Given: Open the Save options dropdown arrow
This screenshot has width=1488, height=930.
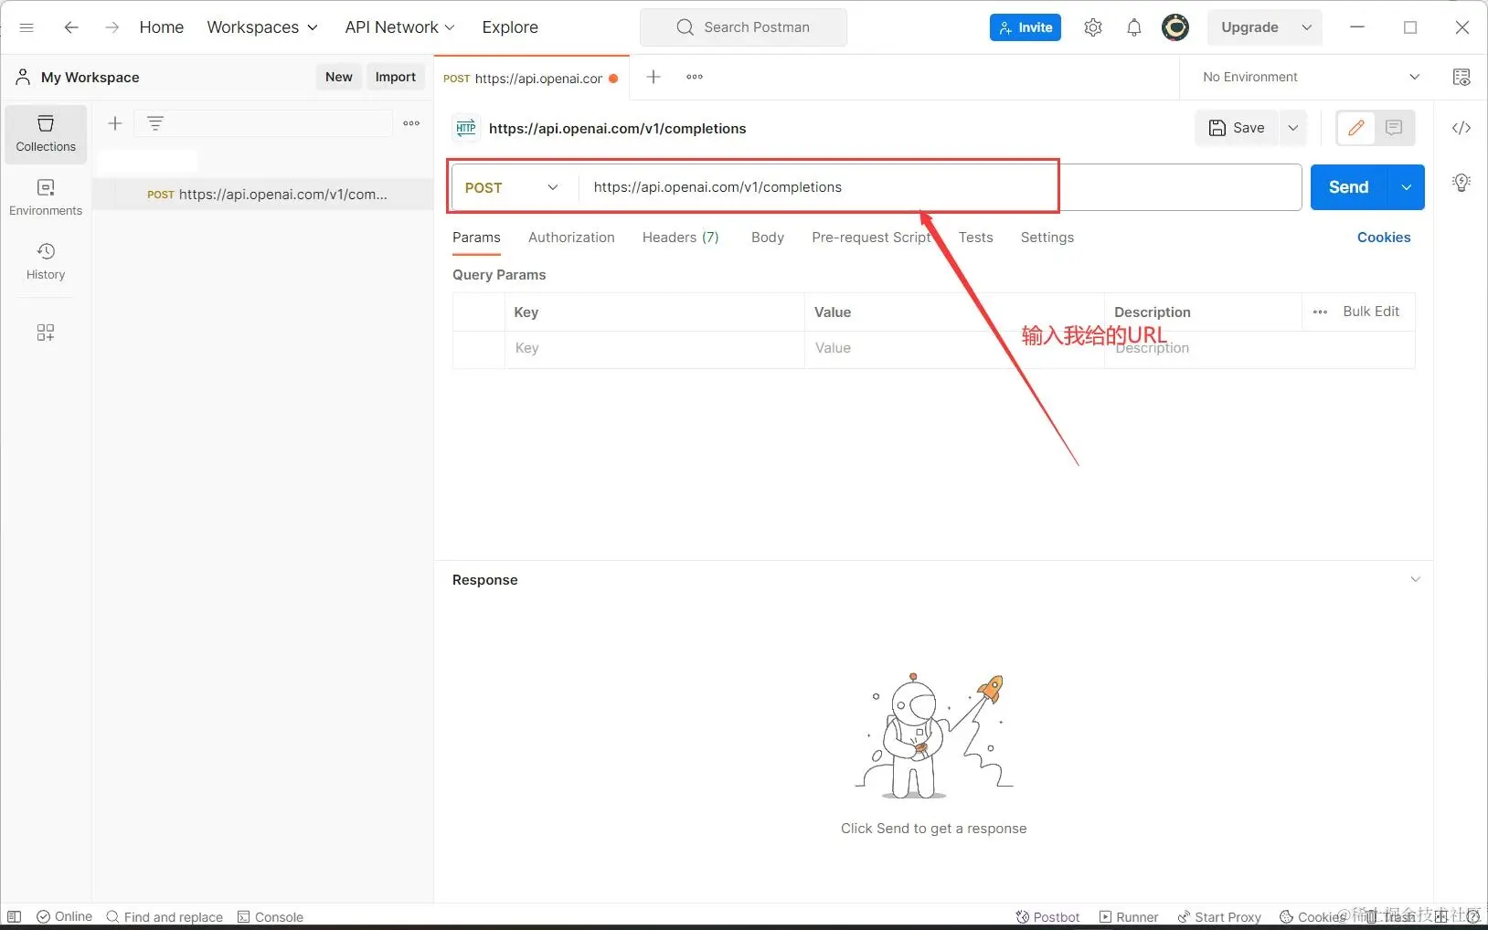Looking at the screenshot, I should tap(1293, 128).
